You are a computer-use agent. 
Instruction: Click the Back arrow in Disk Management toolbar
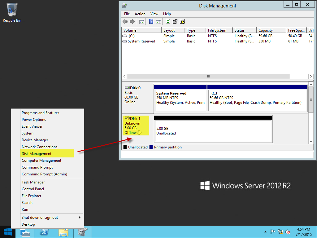(x=125, y=21)
